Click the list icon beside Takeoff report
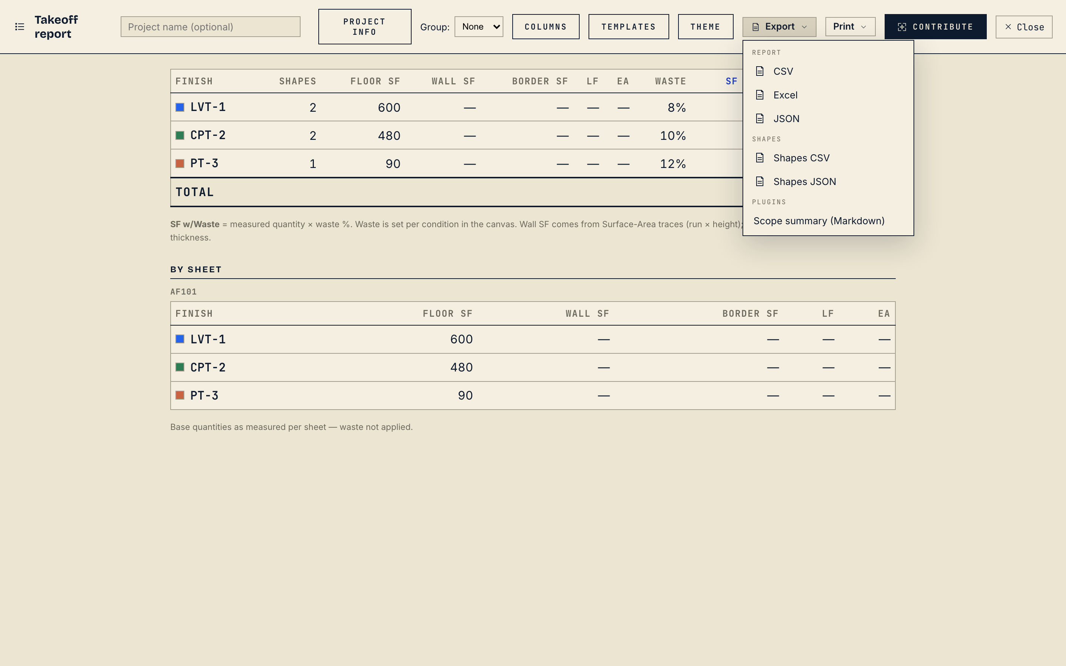Image resolution: width=1066 pixels, height=666 pixels. [x=19, y=27]
